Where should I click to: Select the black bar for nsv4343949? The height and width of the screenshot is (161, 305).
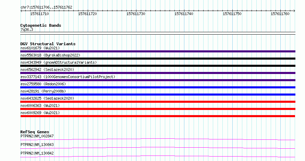[x=158, y=66]
